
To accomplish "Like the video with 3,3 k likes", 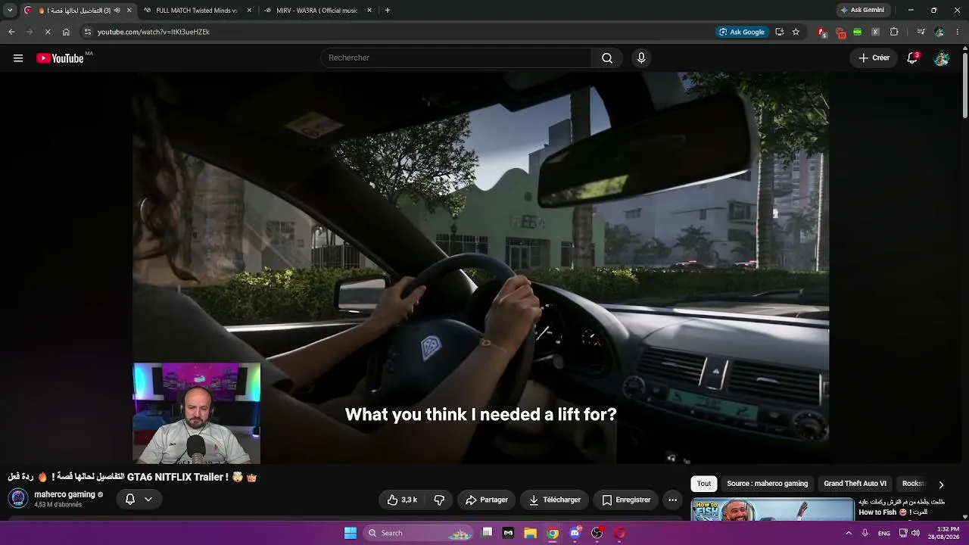I will click(x=401, y=500).
